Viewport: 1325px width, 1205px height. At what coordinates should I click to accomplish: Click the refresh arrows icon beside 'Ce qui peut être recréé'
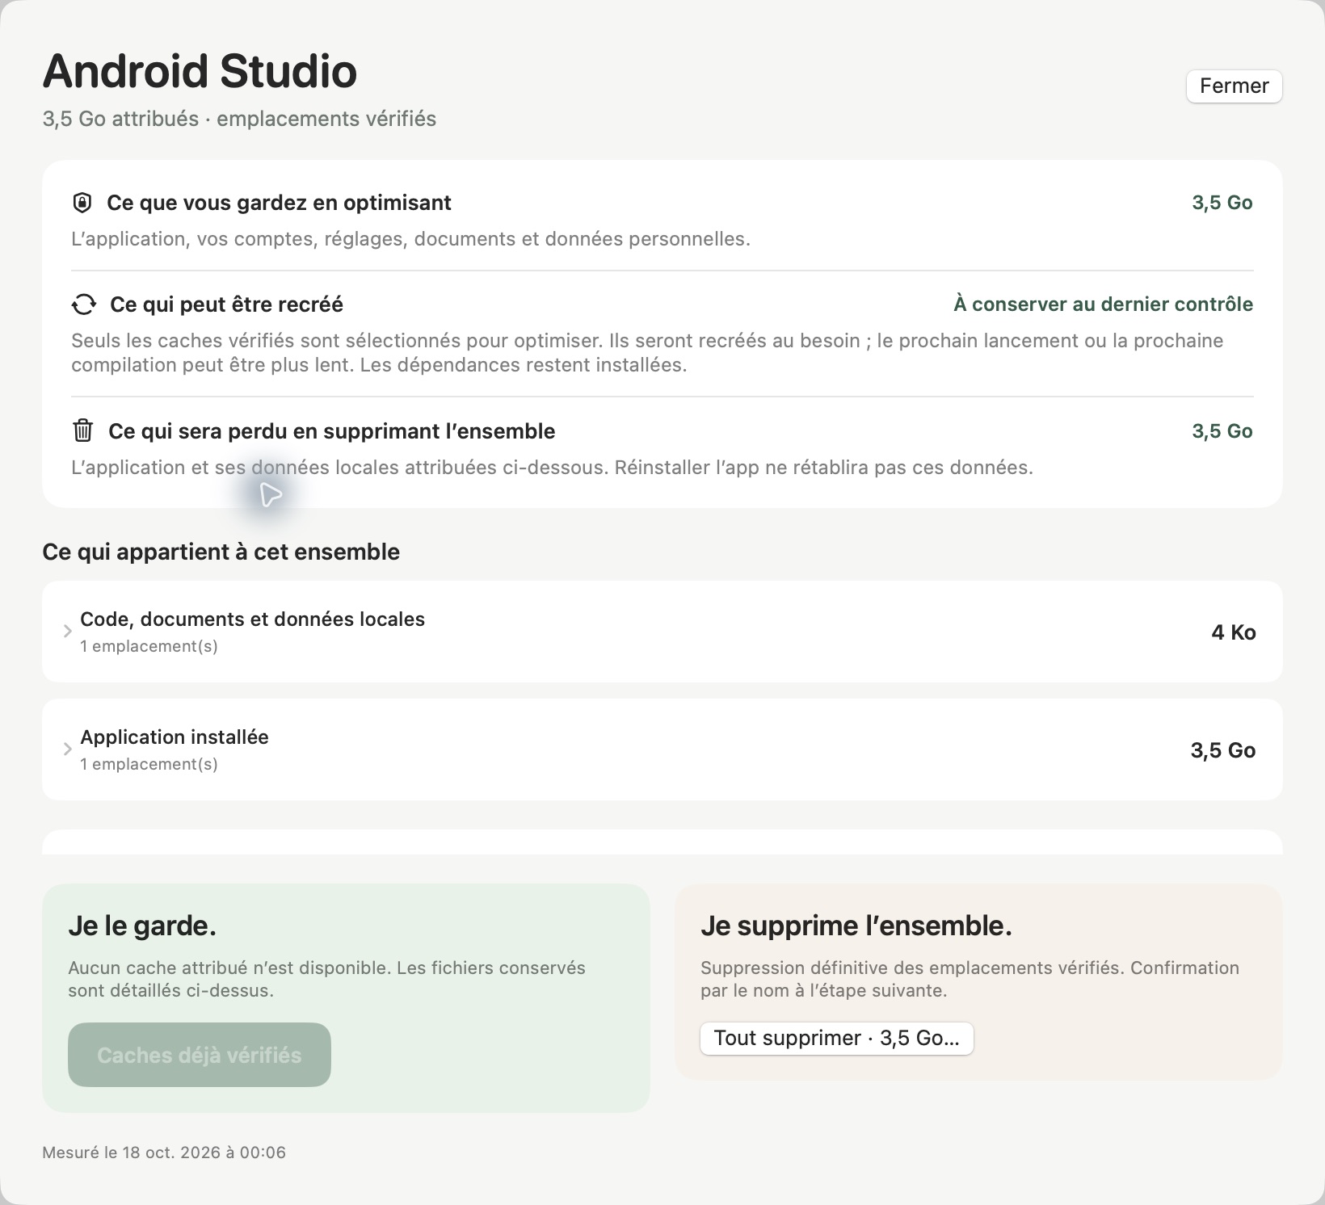click(x=83, y=304)
